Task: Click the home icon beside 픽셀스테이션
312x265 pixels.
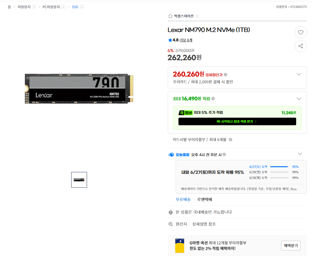Action: point(170,16)
